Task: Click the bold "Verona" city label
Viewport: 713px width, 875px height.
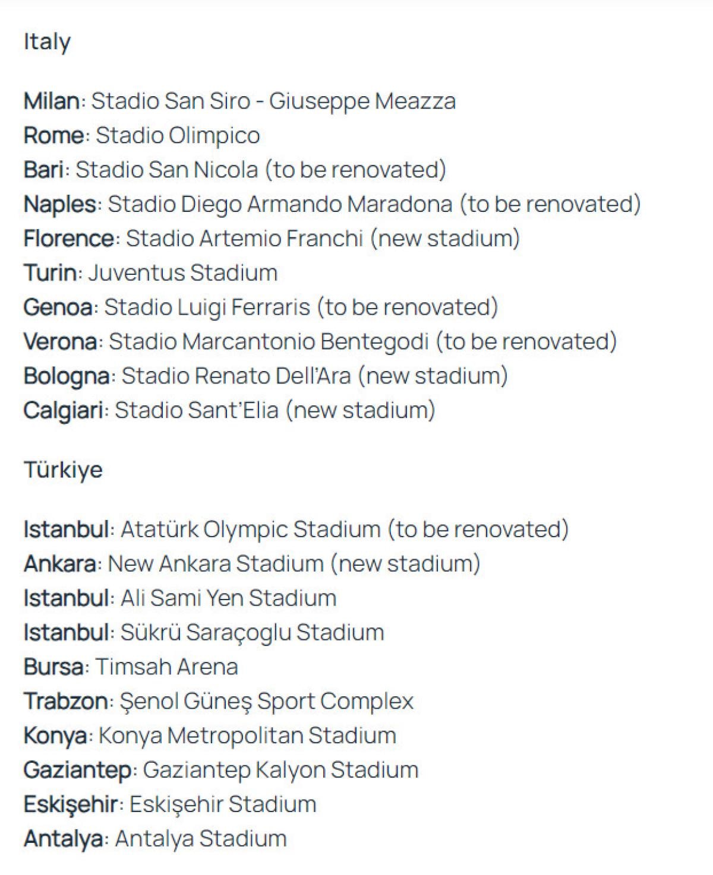Action: 61,342
